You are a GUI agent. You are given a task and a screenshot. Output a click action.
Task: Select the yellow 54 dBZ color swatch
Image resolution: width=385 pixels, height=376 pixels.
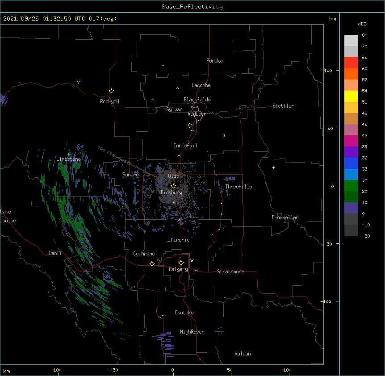click(x=351, y=96)
